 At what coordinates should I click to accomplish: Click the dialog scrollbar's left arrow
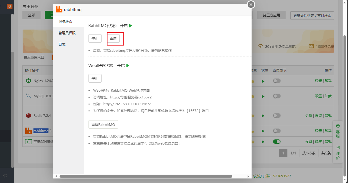[x=56, y=176]
